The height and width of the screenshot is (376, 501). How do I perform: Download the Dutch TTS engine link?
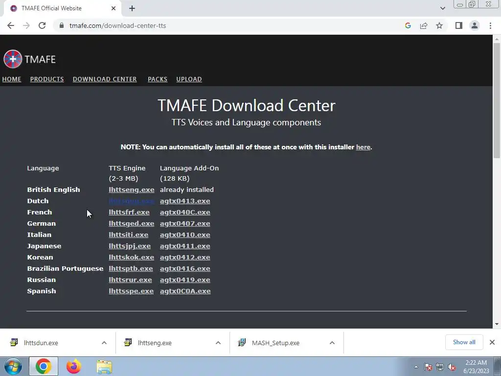[131, 201]
